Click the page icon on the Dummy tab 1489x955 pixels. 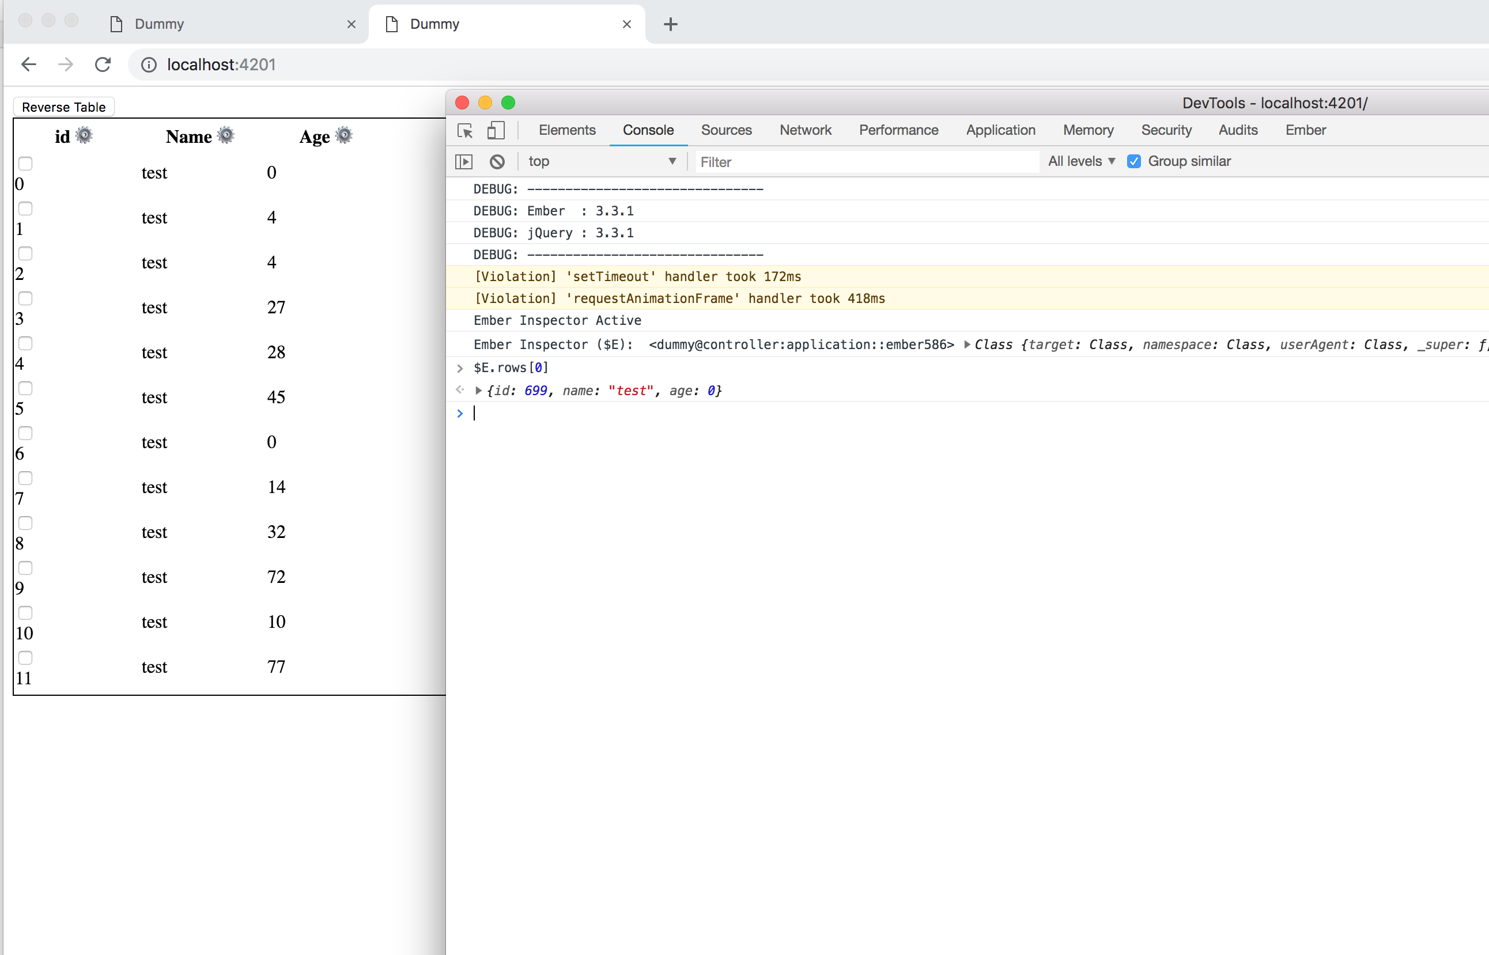(x=391, y=24)
